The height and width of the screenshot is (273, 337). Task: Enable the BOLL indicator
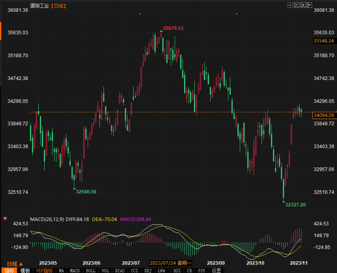pyautogui.click(x=91, y=270)
